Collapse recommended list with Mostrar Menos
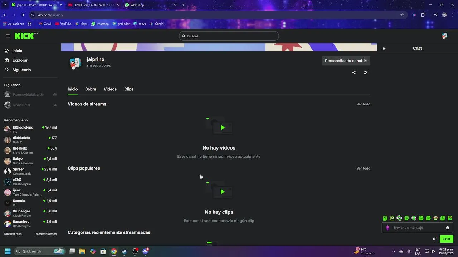Screen dimensions: 458x257 [46, 234]
